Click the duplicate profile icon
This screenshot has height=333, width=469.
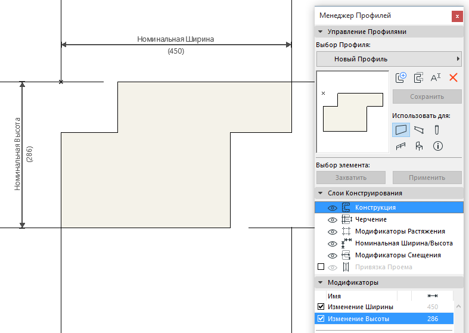pyautogui.click(x=418, y=77)
